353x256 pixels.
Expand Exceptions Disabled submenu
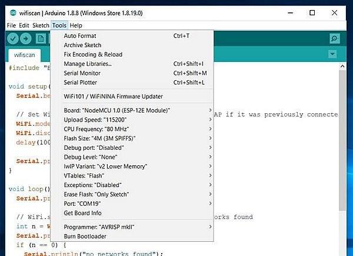pos(132,185)
